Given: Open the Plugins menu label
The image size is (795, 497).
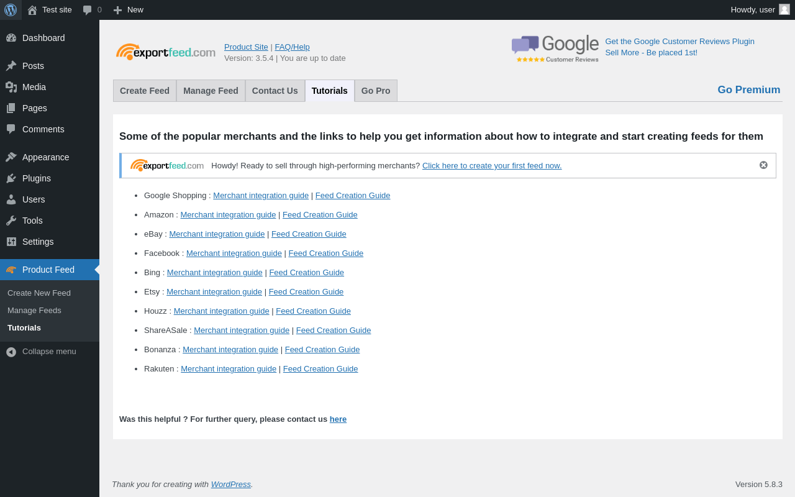Looking at the screenshot, I should coord(37,178).
